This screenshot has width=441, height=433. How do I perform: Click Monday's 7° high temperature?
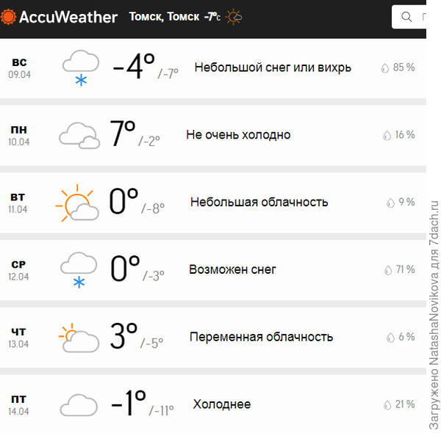pos(122,134)
